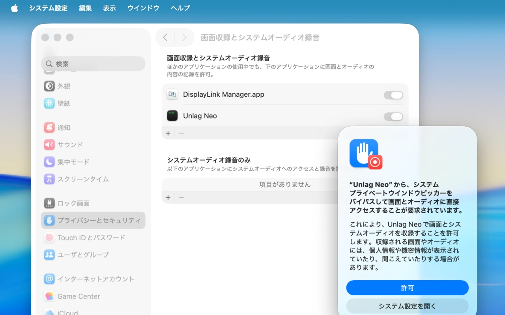Click the Unlag Neo app icon
Viewport: 505px width, 315px height.
pos(172,116)
